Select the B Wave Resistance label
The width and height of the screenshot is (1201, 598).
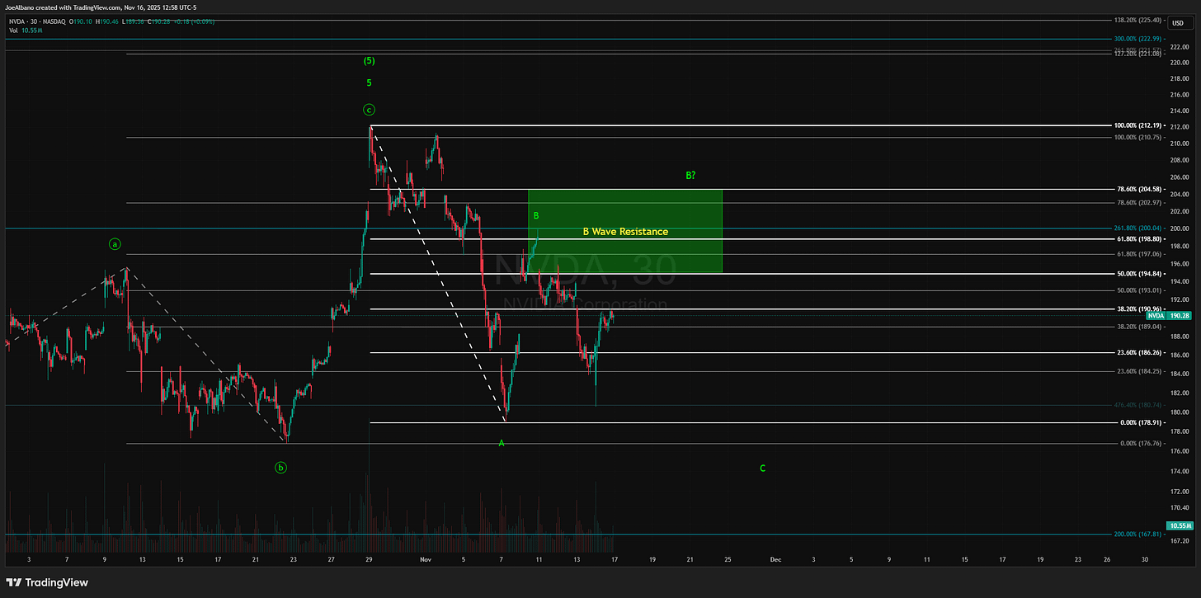point(625,232)
